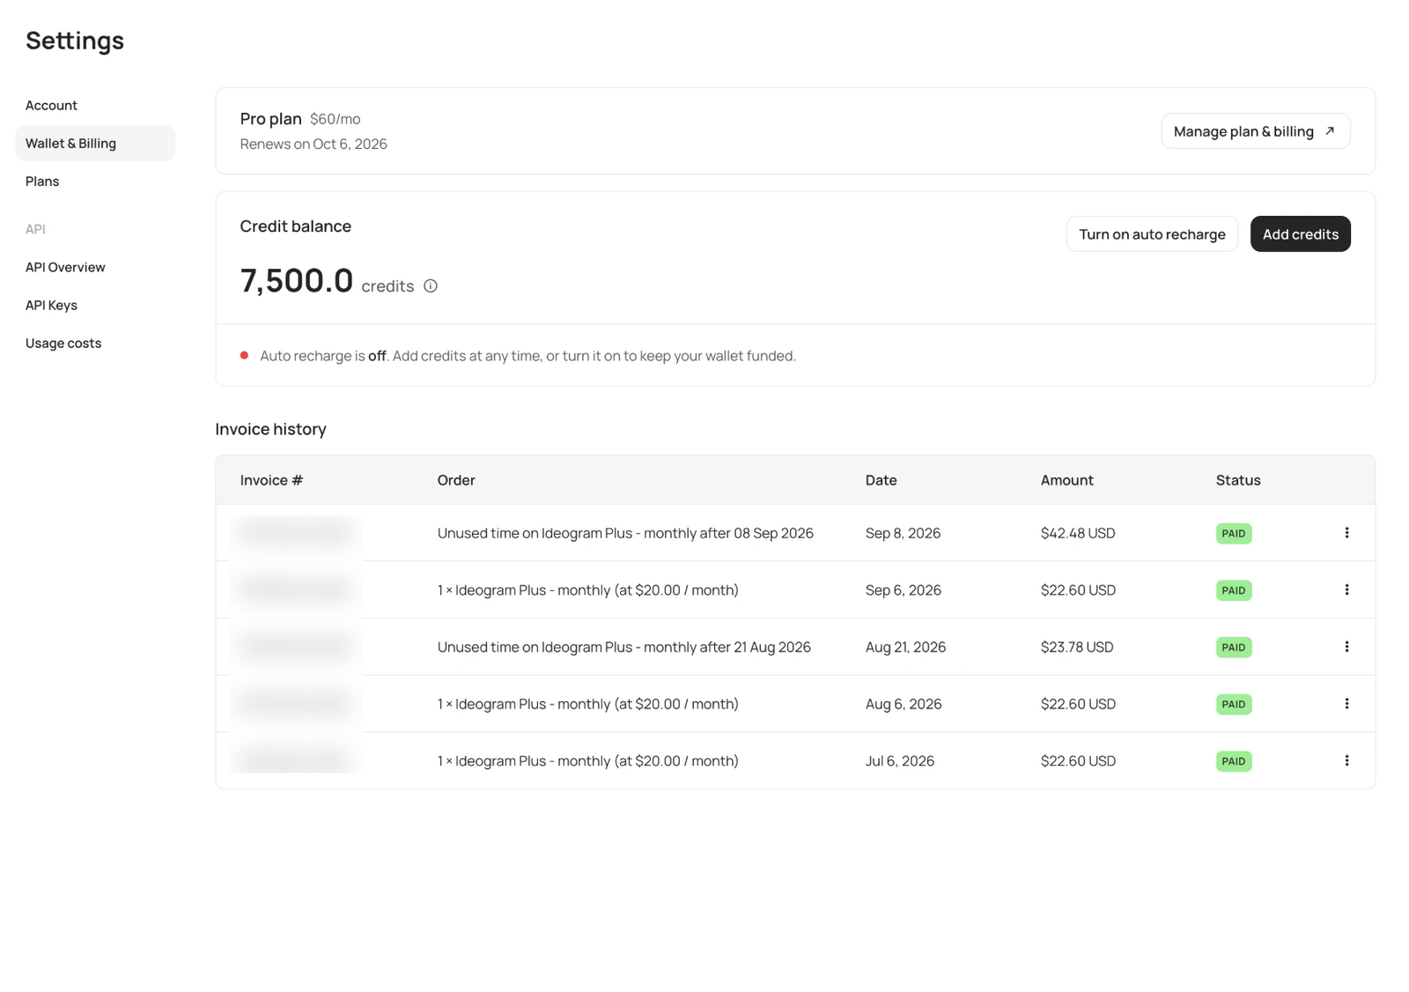The height and width of the screenshot is (992, 1409).
Task: Click blurred invoice number in Jul 6 row
Action: coord(295,760)
